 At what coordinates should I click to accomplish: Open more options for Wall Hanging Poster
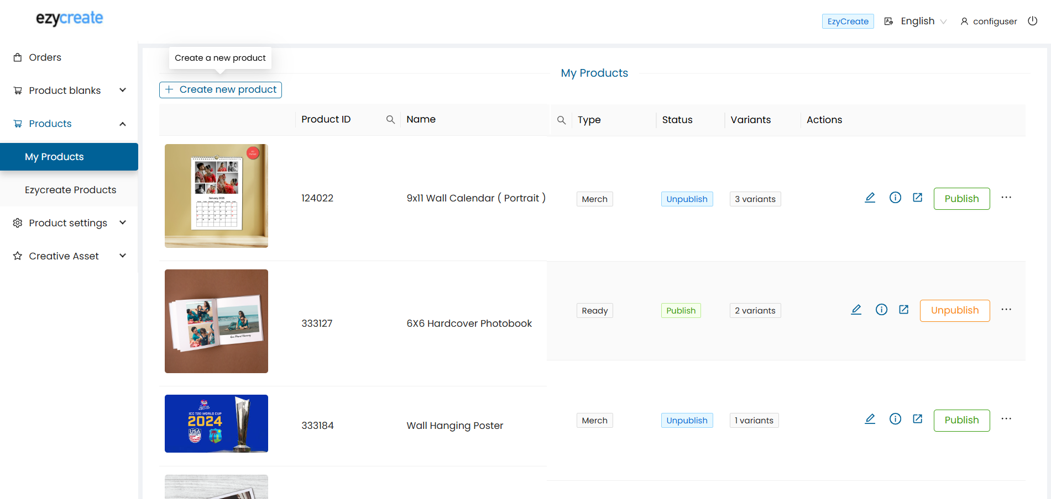click(x=1006, y=419)
